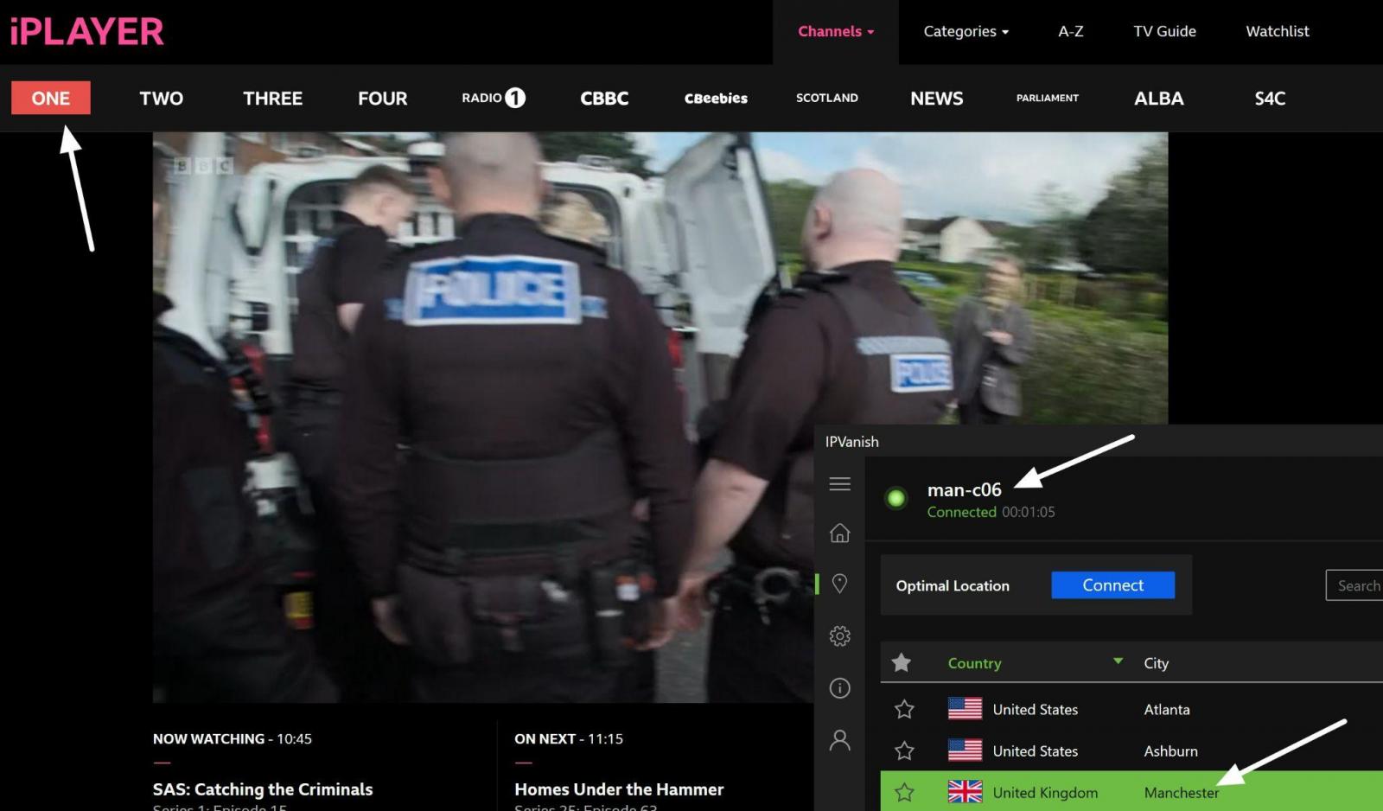
Task: Click the green connected status indicator
Action: tap(895, 499)
